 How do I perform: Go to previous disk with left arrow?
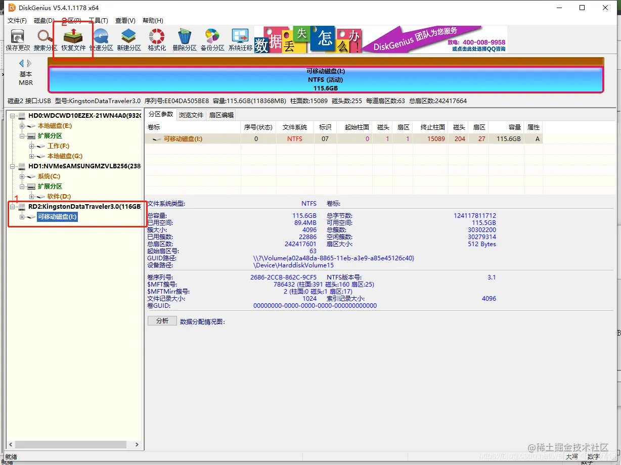click(22, 63)
